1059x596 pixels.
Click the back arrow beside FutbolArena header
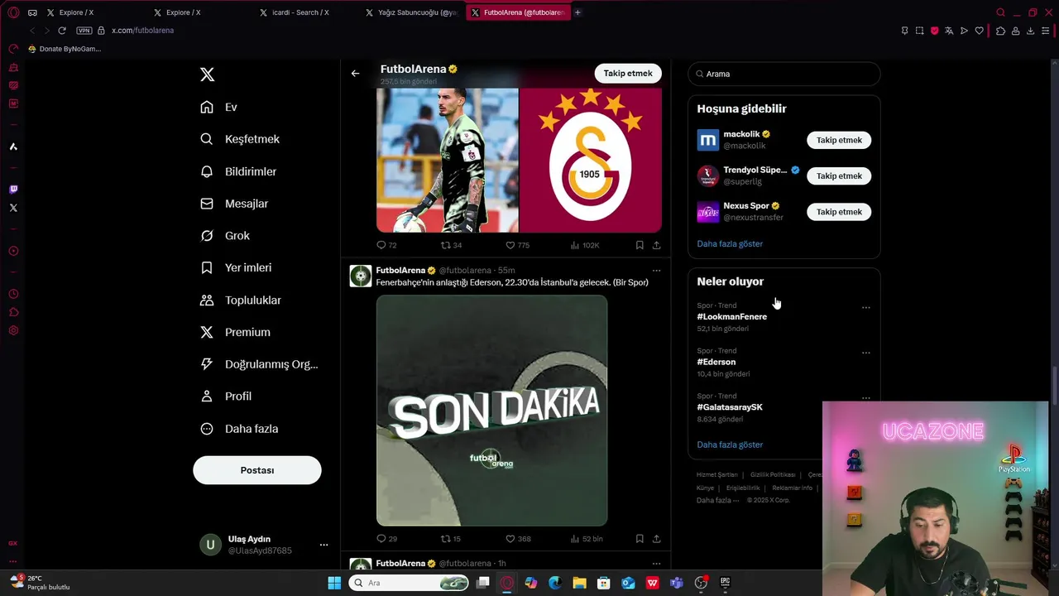click(355, 74)
